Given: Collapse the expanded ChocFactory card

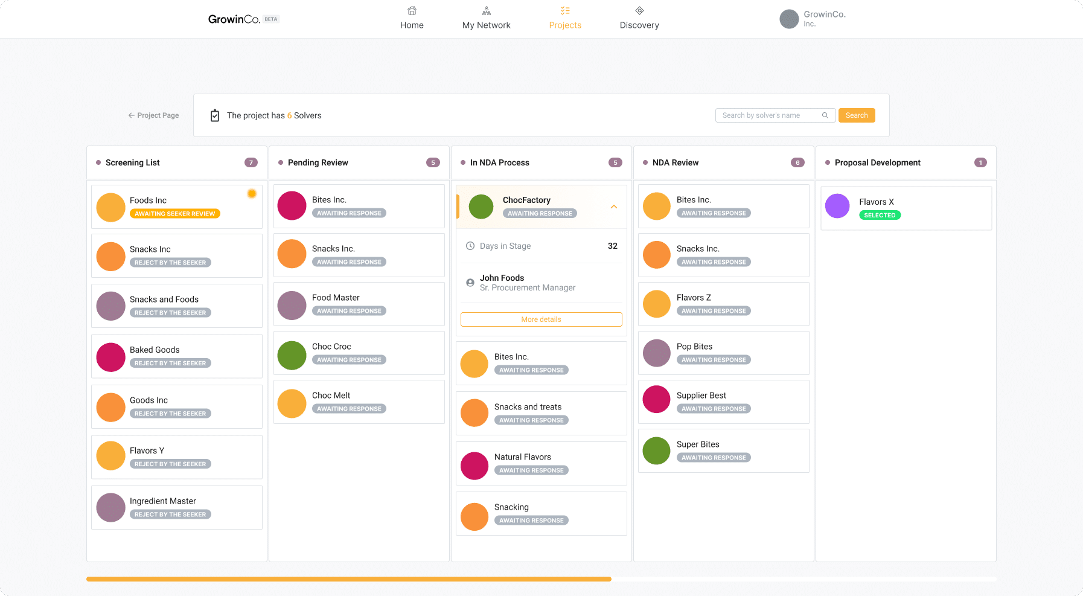Looking at the screenshot, I should (614, 207).
